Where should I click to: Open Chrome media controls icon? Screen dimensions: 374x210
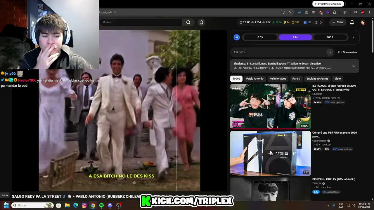[356, 12]
